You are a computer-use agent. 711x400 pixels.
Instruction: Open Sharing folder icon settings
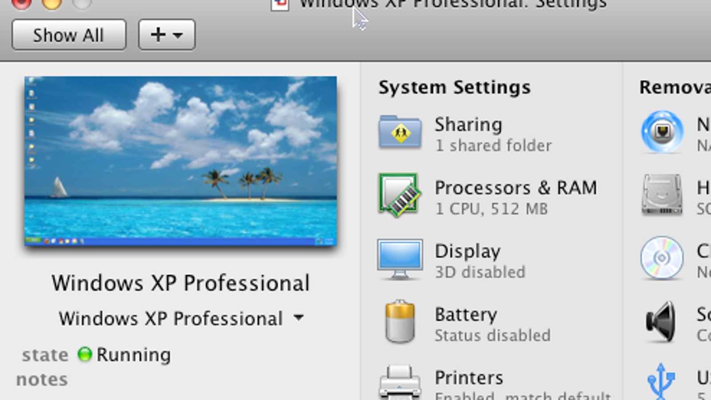[x=400, y=132]
